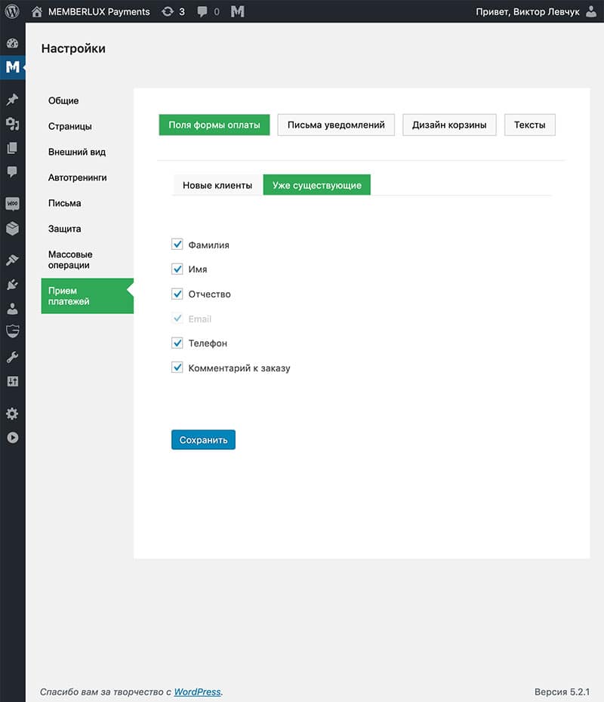604x702 pixels.
Task: Disable the Телефон field checkbox
Action: point(177,343)
